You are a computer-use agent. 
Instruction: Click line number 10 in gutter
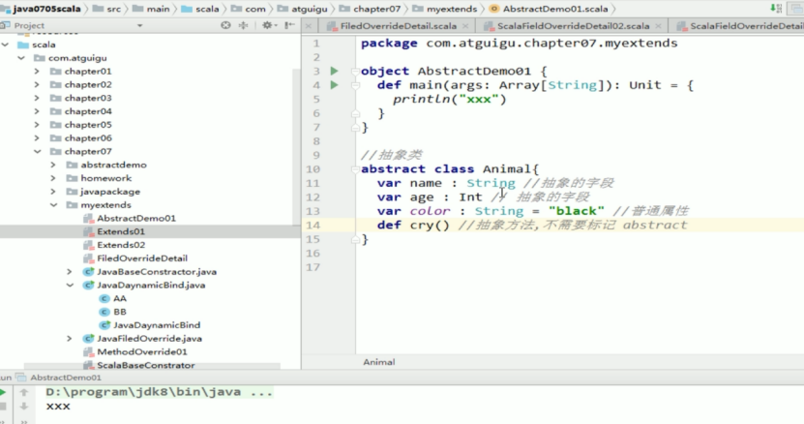313,169
